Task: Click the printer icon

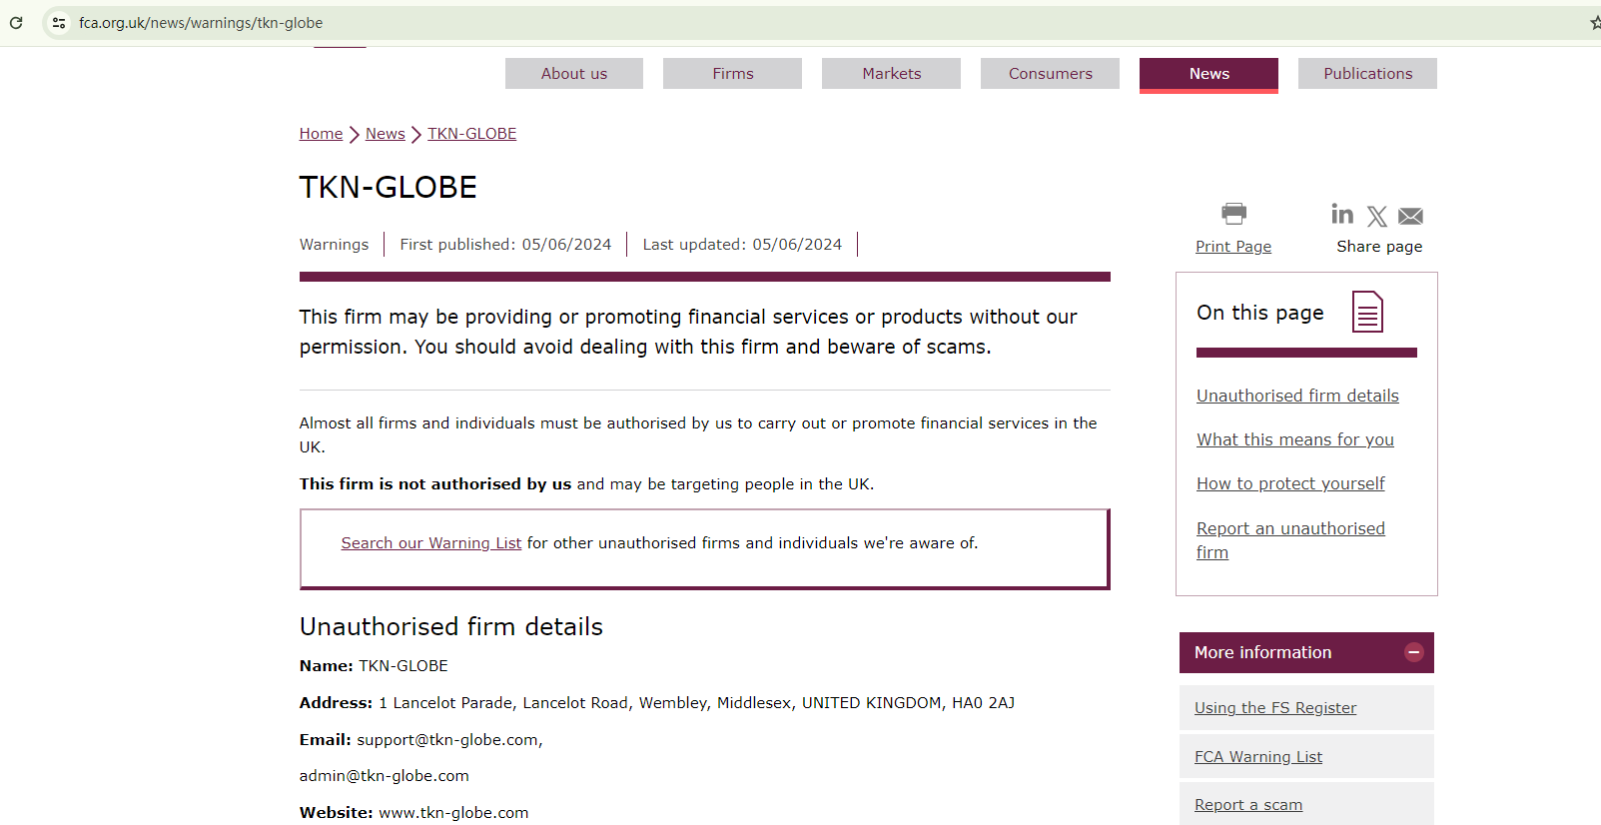Action: pyautogui.click(x=1233, y=214)
